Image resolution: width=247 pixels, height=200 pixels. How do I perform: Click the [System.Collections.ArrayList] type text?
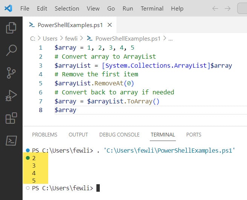click(x=156, y=65)
